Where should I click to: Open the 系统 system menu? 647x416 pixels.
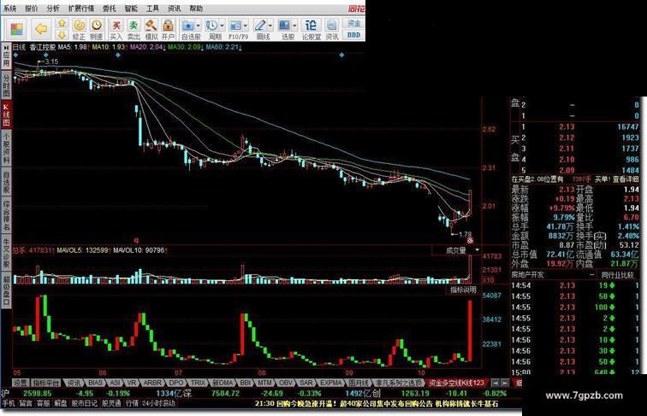click(x=10, y=9)
